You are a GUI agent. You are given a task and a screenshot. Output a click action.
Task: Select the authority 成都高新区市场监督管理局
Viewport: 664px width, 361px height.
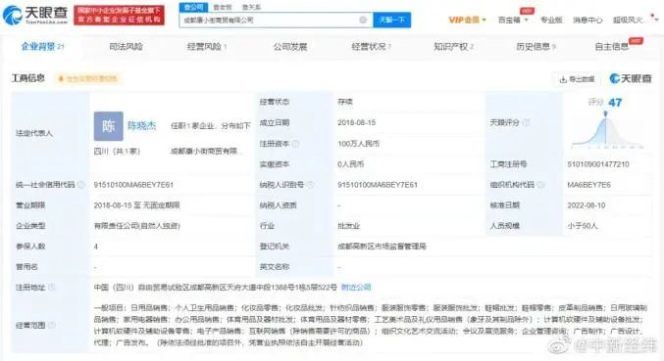[x=382, y=247]
